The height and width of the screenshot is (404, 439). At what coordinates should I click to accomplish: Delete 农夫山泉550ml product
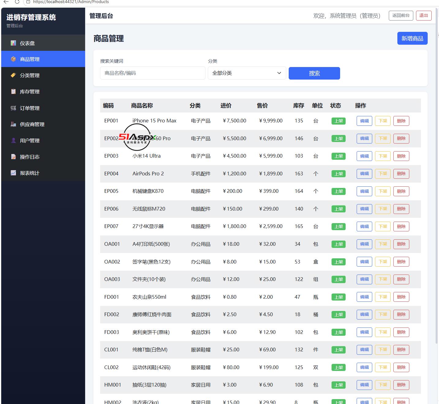click(401, 297)
